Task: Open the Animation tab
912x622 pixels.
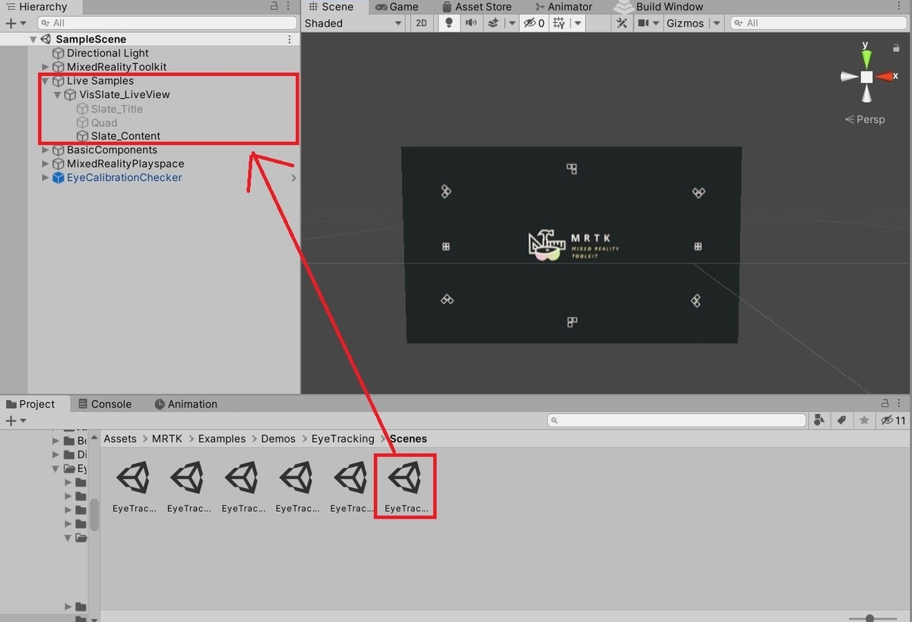Action: pyautogui.click(x=185, y=404)
